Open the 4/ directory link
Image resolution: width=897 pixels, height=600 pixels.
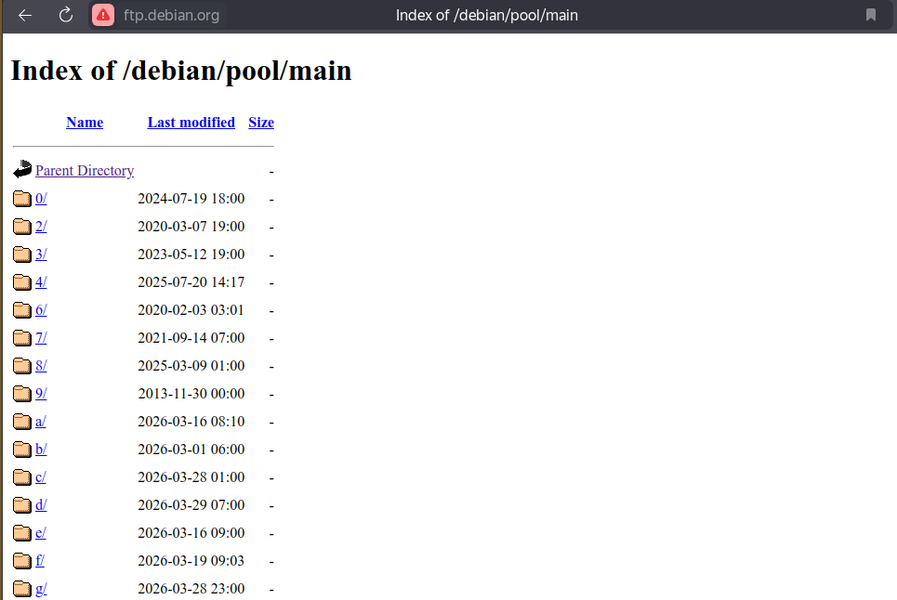[41, 282]
